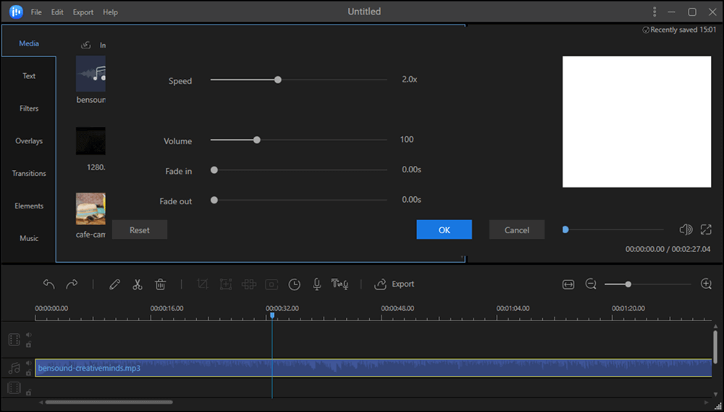Click fit-timeline-to-window icon
Screen dimensions: 724x412
[x=568, y=285]
